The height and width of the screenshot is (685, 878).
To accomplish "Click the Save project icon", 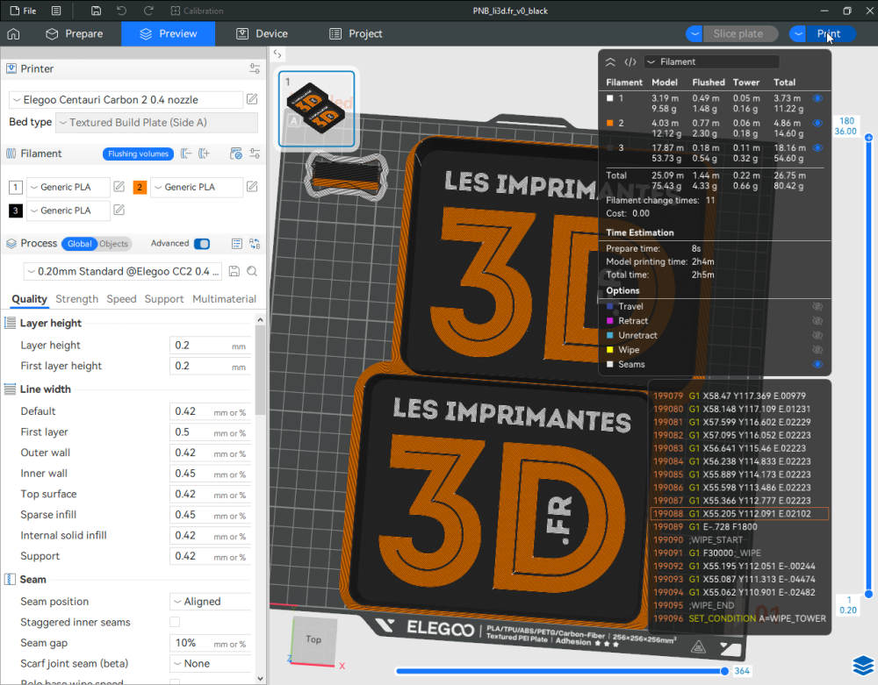I will (x=94, y=11).
